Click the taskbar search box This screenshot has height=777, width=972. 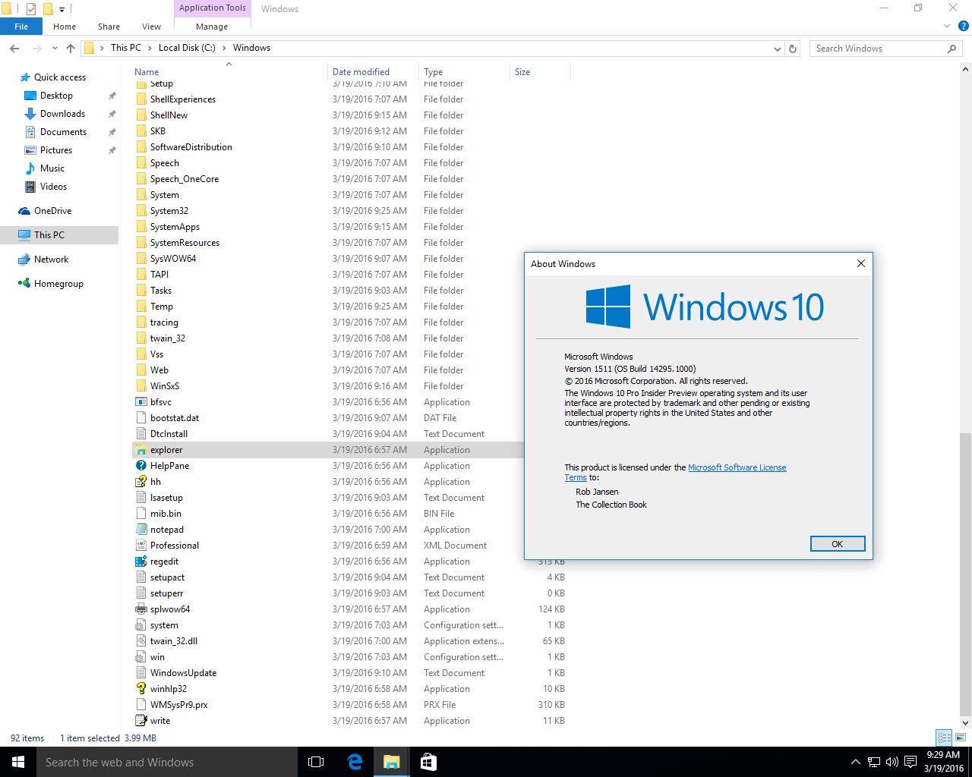click(x=167, y=762)
